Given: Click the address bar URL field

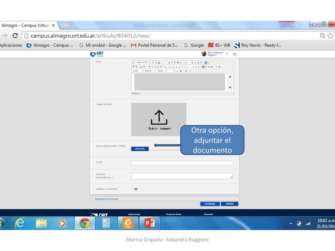Looking at the screenshot, I should tap(171, 36).
